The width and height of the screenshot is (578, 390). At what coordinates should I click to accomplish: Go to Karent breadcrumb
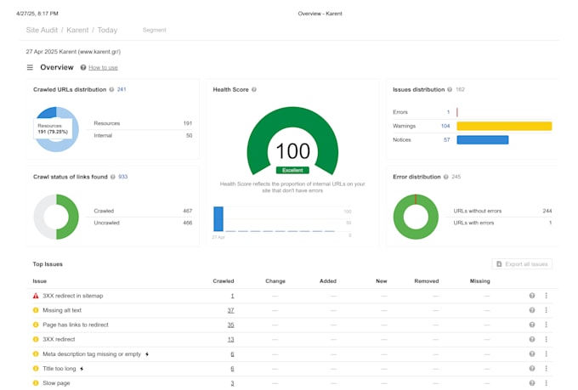pyautogui.click(x=77, y=31)
